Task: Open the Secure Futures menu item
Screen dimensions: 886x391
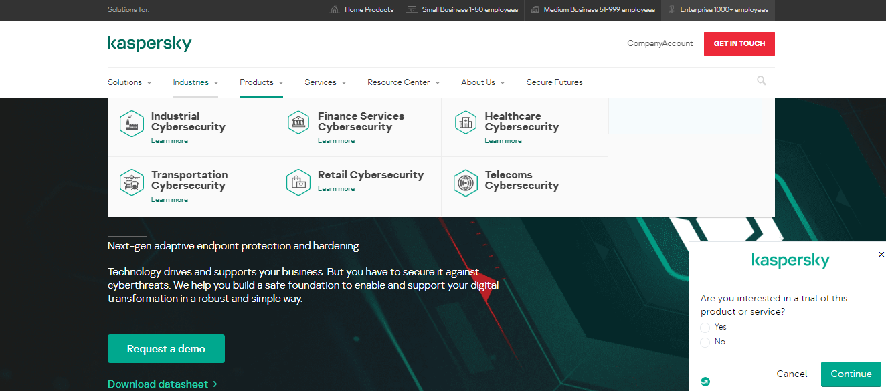Action: pyautogui.click(x=554, y=82)
